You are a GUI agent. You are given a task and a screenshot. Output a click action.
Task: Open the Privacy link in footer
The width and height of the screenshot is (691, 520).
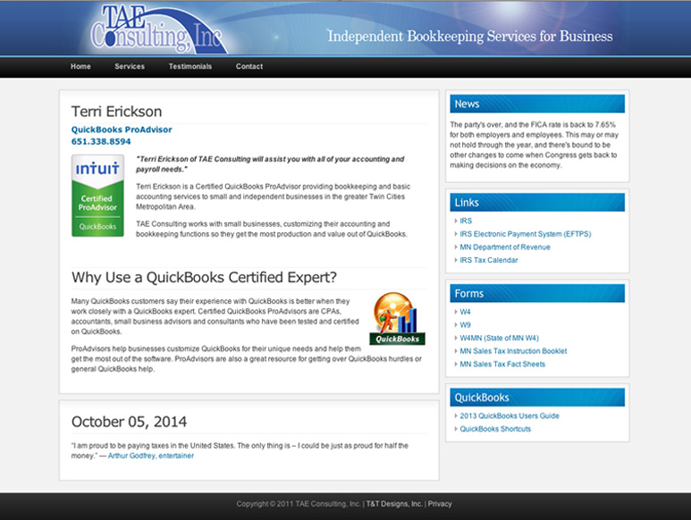click(x=440, y=504)
